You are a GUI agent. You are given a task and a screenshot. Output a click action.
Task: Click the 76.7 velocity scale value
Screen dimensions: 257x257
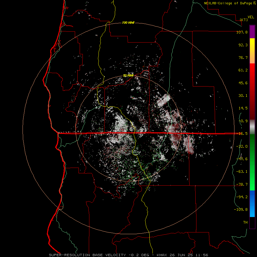[x=243, y=57]
